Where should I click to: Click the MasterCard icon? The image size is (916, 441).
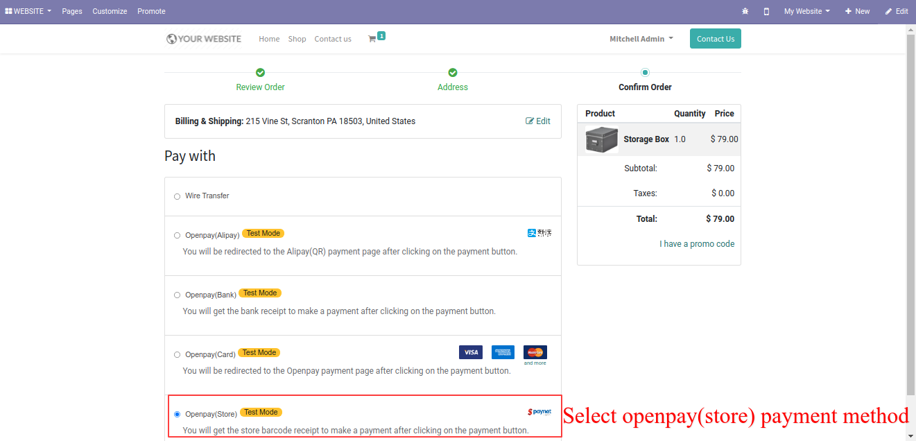point(535,352)
